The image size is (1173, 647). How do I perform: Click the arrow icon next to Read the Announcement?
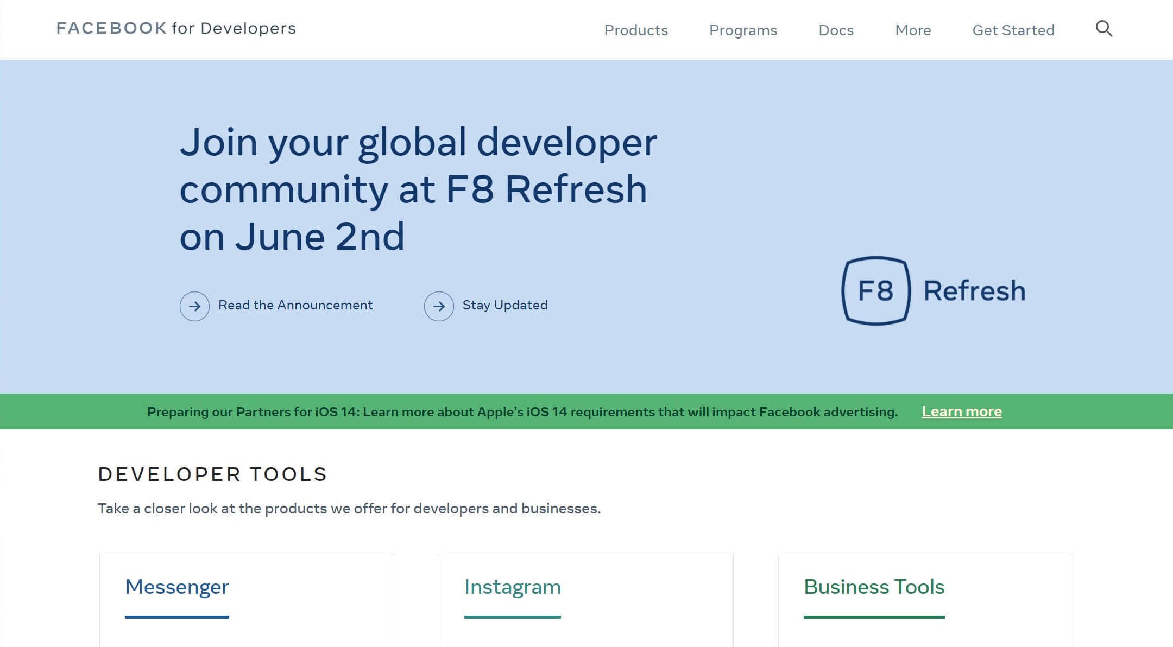pyautogui.click(x=194, y=305)
